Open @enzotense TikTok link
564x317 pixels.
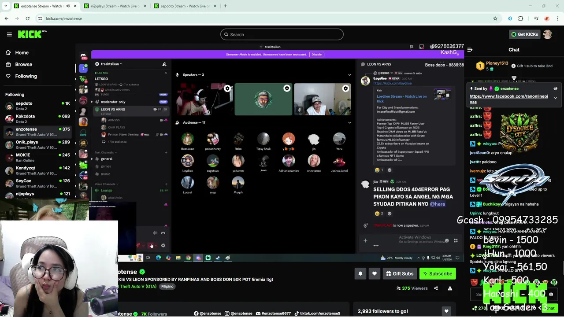tap(317, 313)
